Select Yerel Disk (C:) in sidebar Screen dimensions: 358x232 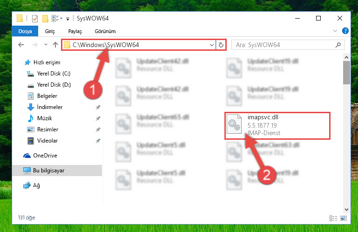point(54,74)
